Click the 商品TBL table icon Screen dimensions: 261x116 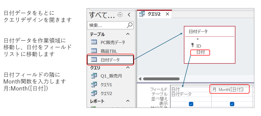(x=94, y=51)
